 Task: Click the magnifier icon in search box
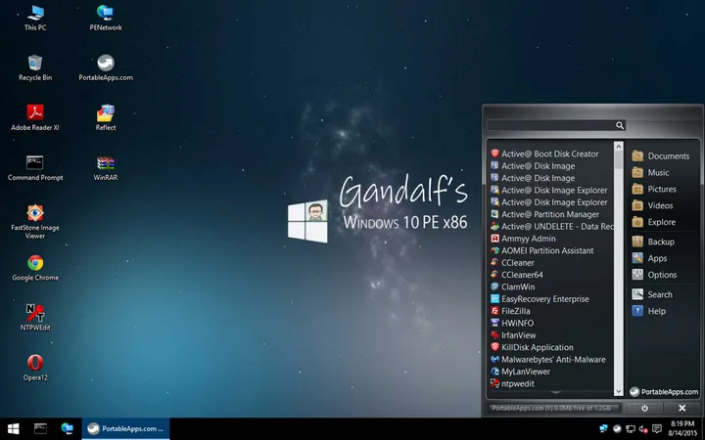[620, 125]
